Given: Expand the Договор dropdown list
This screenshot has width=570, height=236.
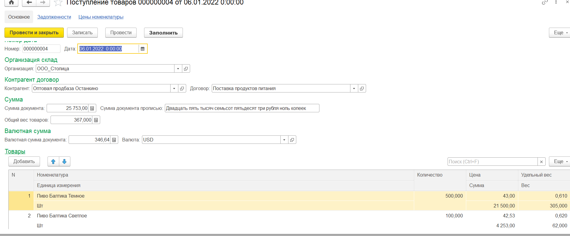Looking at the screenshot, I should tap(354, 89).
